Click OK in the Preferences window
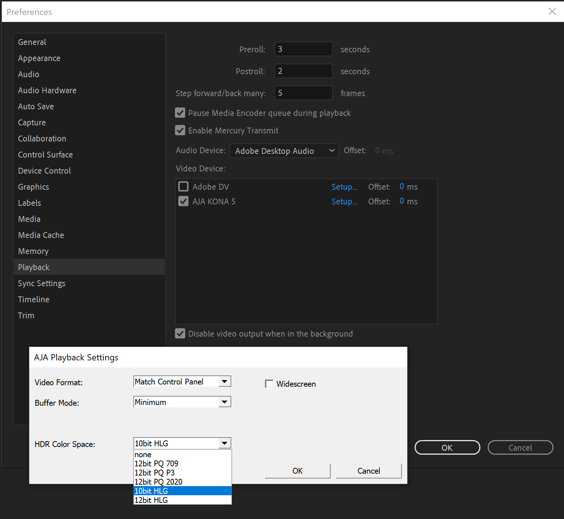Screen dimensions: 564x519 (x=447, y=447)
